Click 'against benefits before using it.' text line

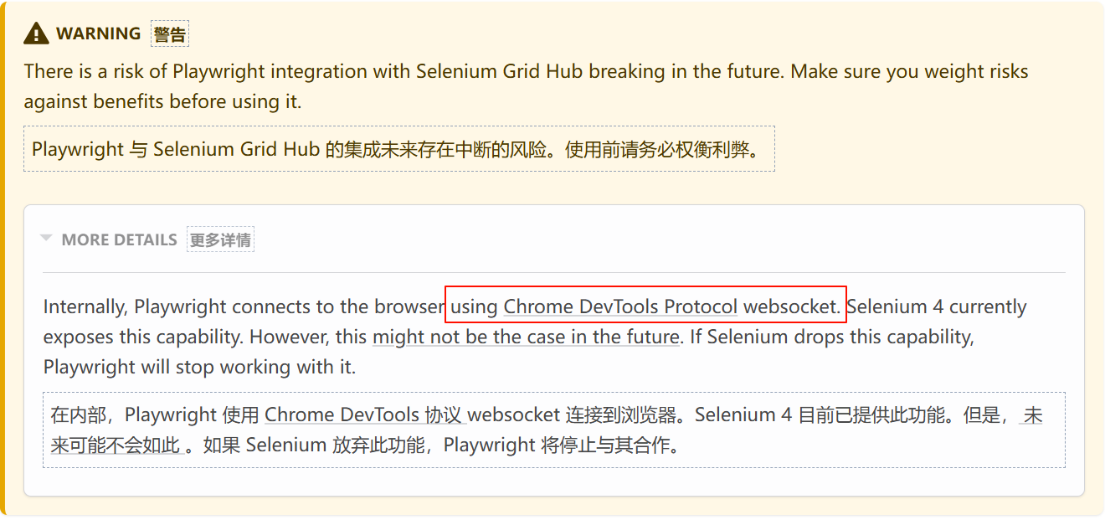[162, 101]
